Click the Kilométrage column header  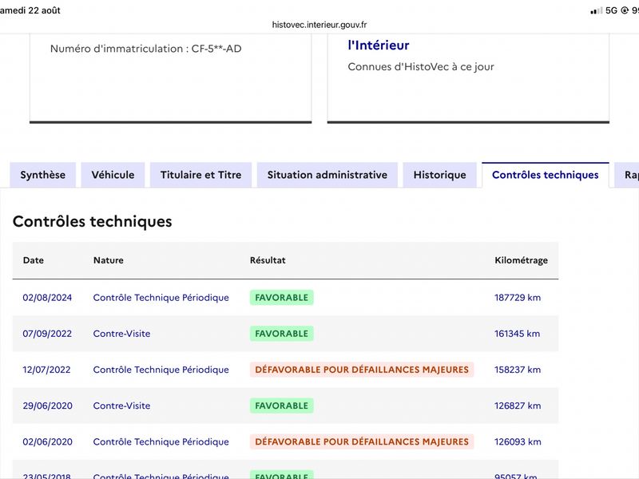(522, 260)
